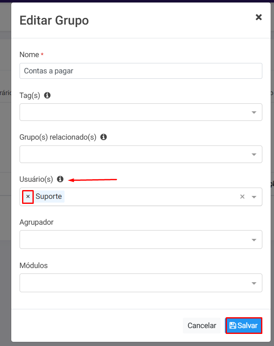
Task: Open the Agrupador dropdown arrow
Action: pyautogui.click(x=254, y=240)
